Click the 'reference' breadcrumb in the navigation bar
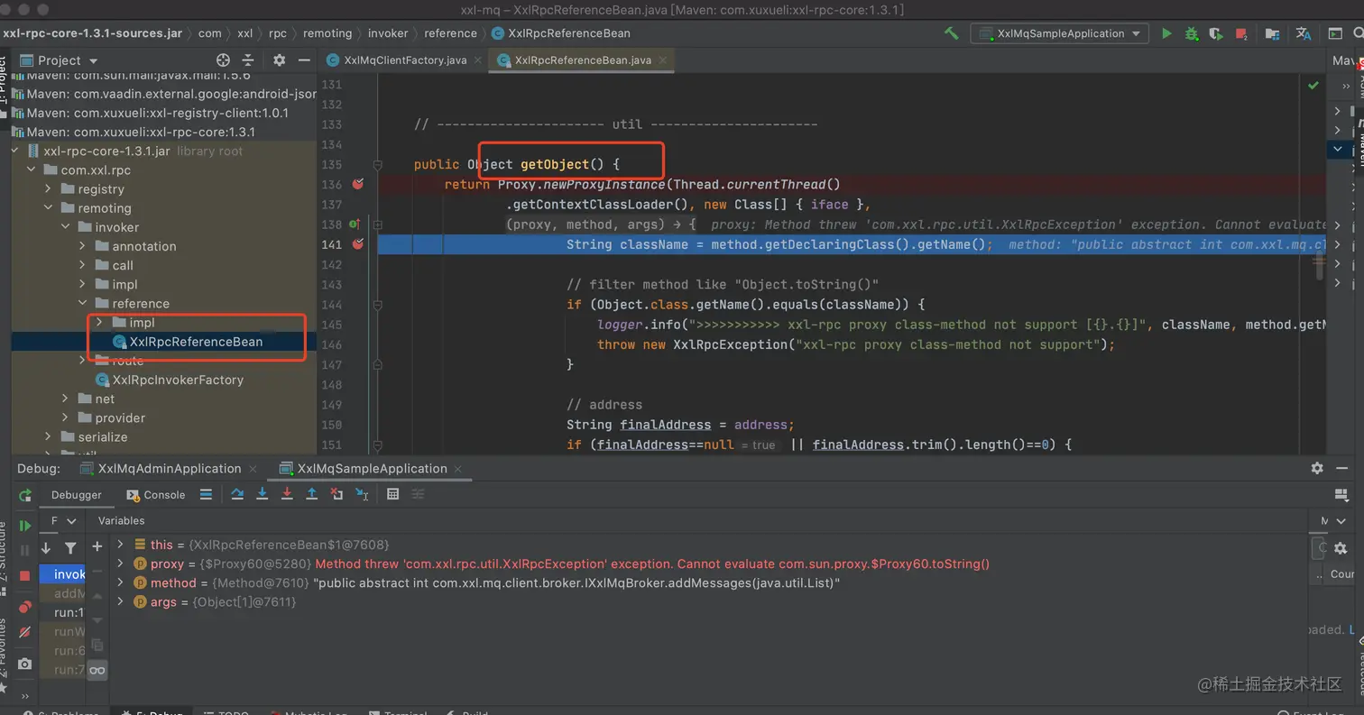Viewport: 1364px width, 715px height. point(450,33)
